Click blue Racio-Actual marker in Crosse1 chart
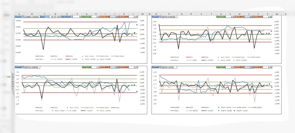This screenshot has width=295, height=133. [137, 25]
